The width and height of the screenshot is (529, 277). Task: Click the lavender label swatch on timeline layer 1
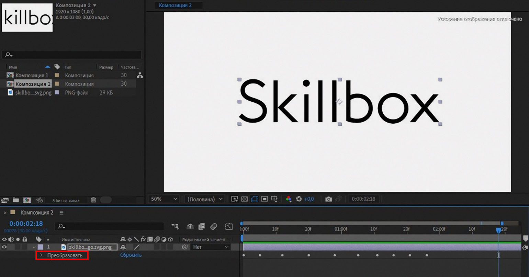point(41,247)
